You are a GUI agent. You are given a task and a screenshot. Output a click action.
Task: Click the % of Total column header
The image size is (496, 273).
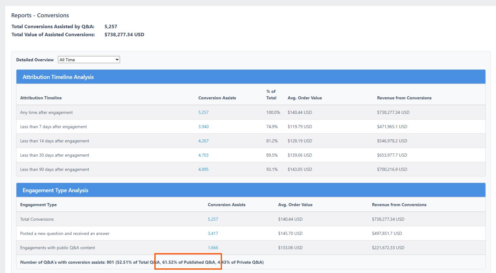(271, 95)
